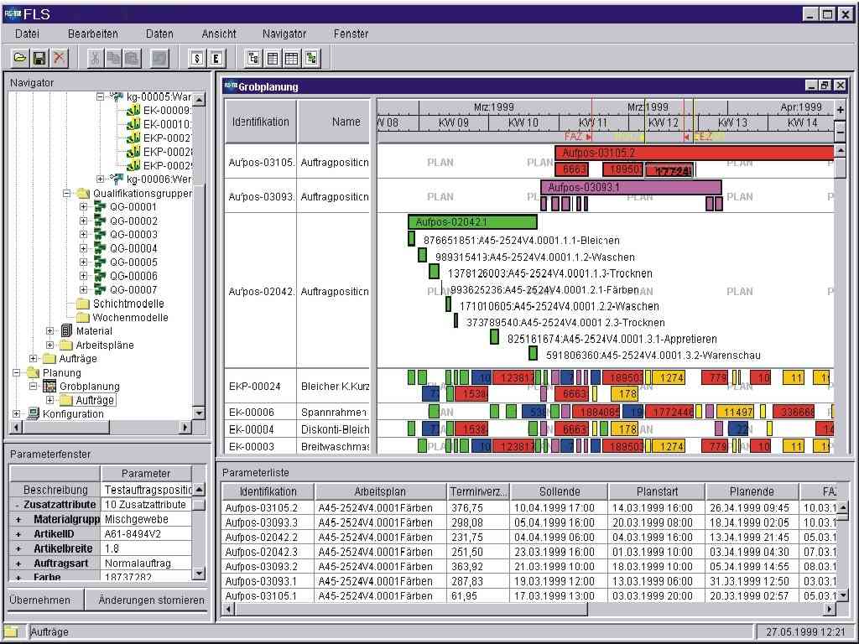Click the Sollende column header
The image size is (859, 644).
[559, 491]
